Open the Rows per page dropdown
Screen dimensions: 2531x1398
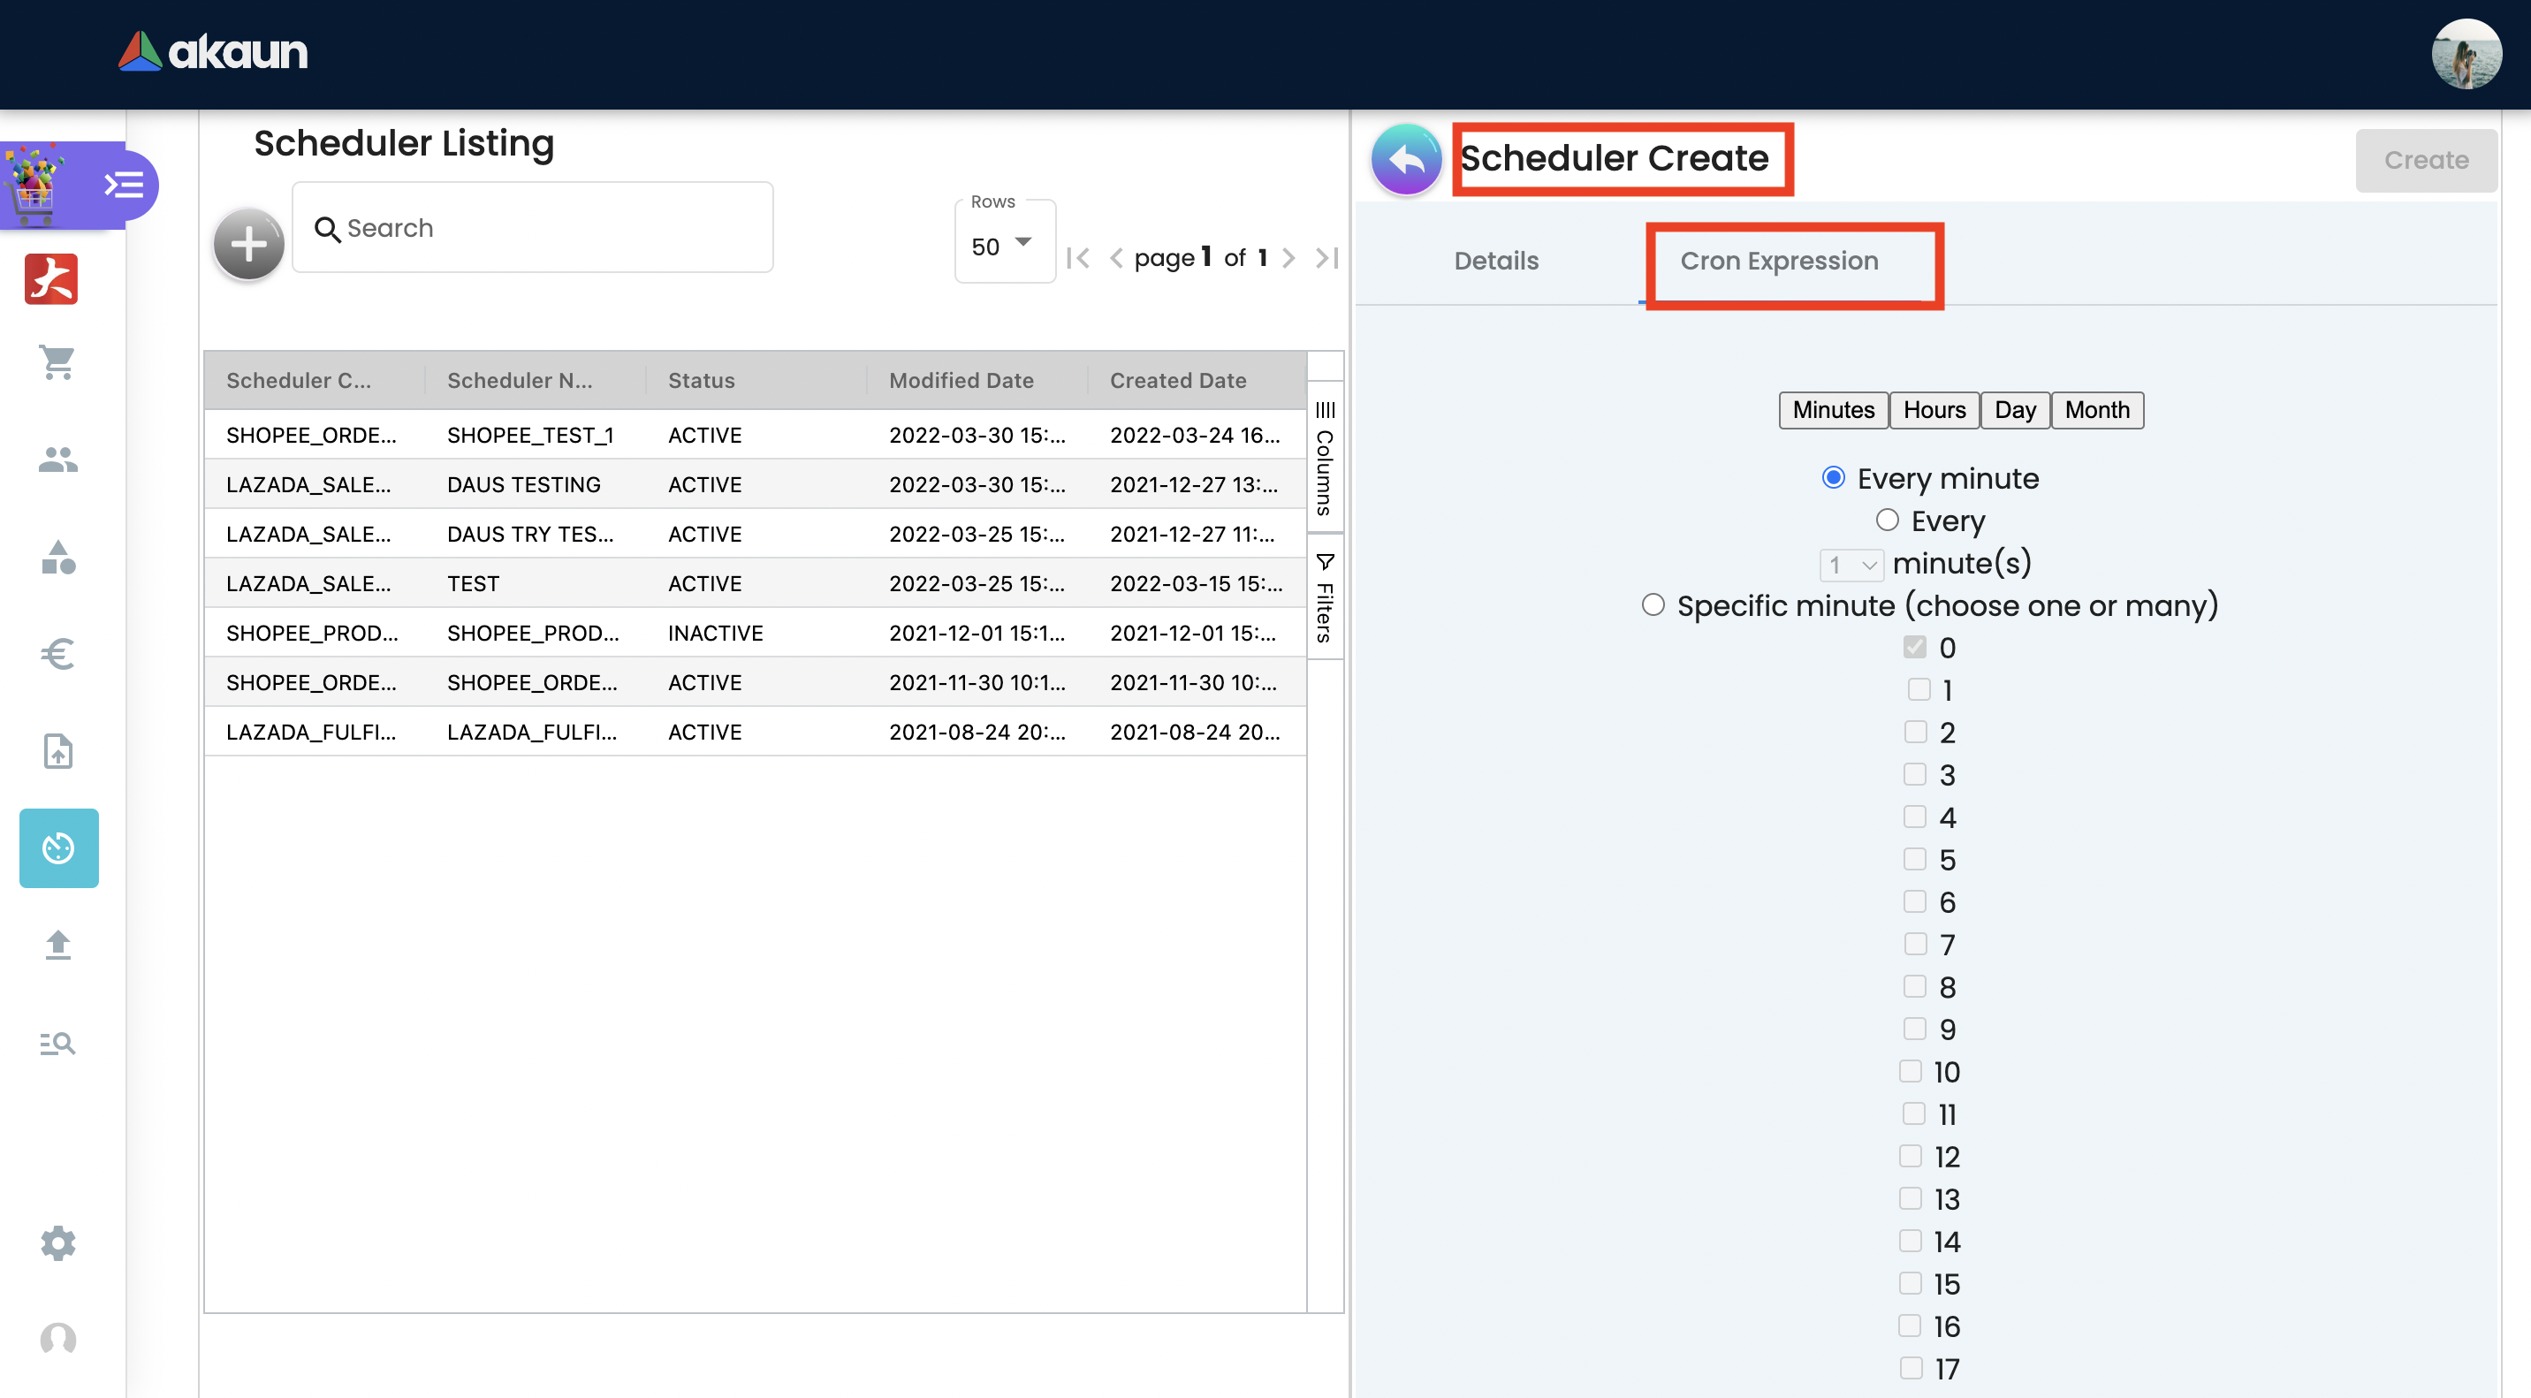click(x=1003, y=245)
